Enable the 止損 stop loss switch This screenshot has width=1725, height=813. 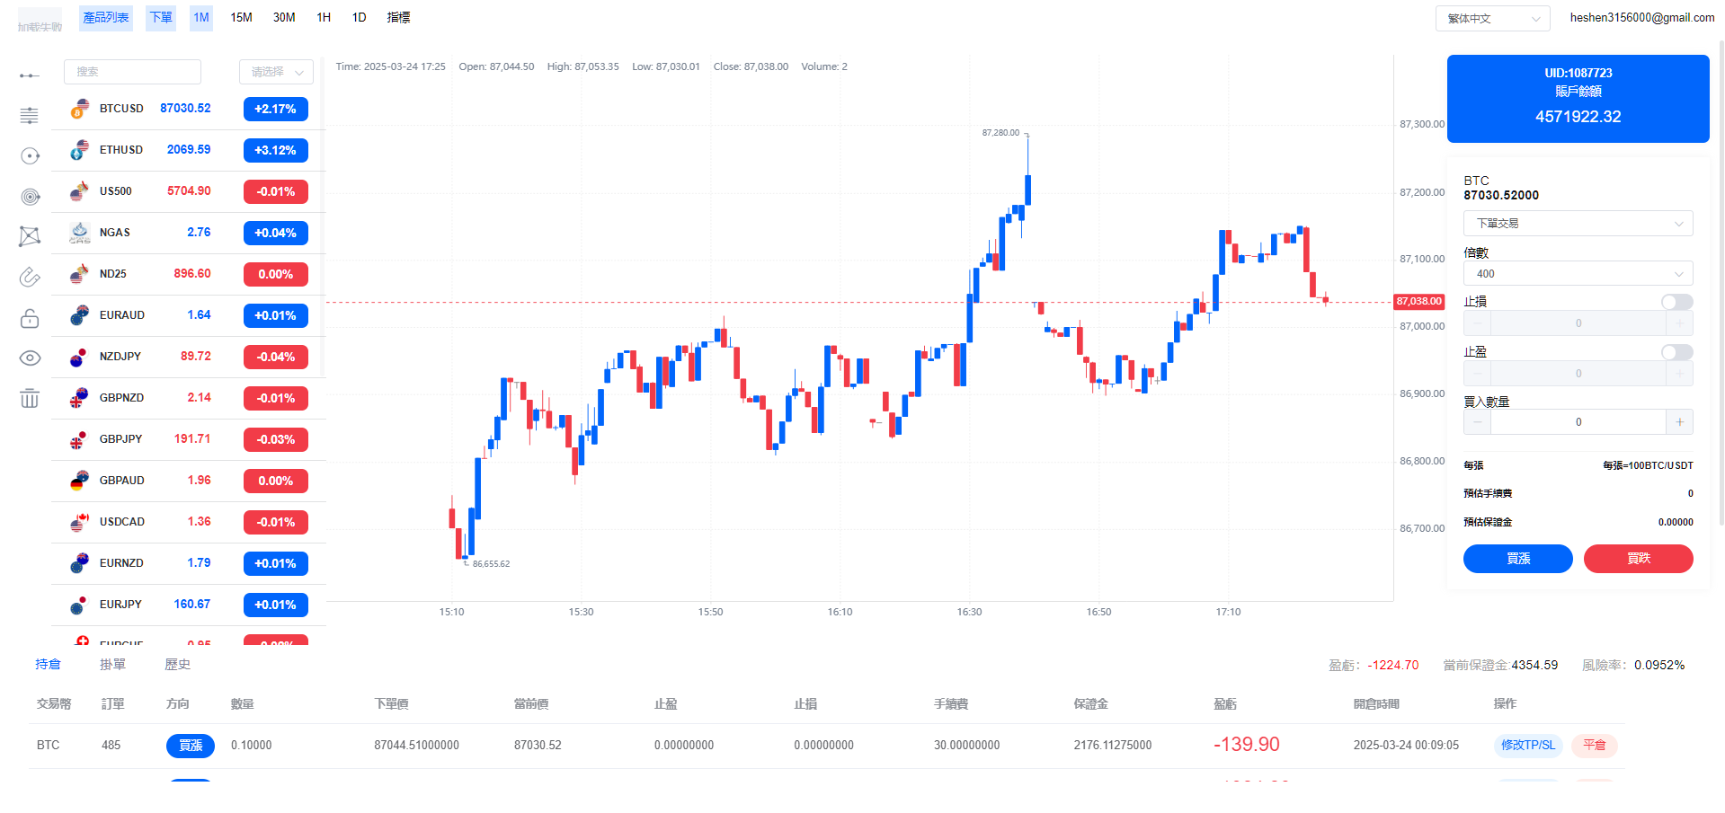click(x=1676, y=302)
